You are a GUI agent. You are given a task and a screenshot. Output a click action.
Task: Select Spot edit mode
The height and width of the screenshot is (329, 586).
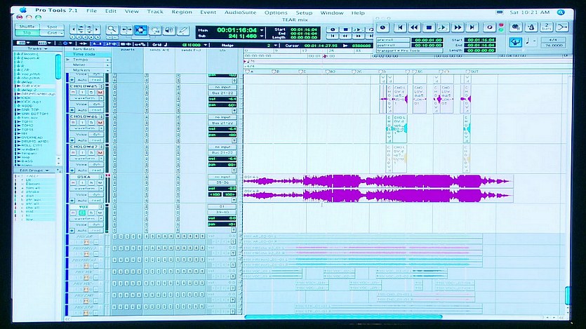[x=52, y=27]
